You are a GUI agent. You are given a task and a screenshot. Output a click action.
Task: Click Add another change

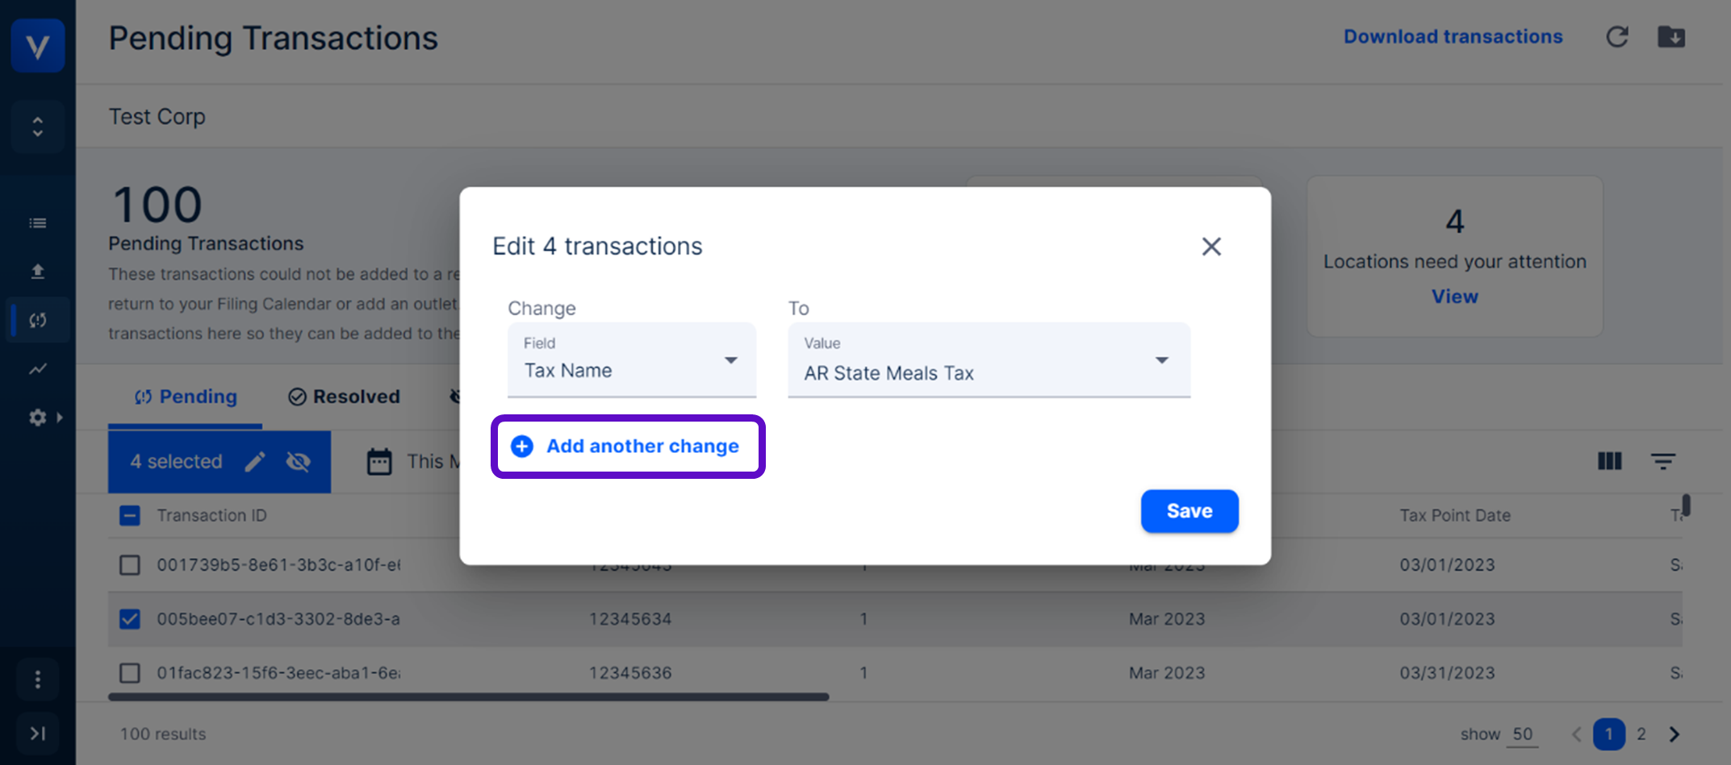tap(628, 447)
